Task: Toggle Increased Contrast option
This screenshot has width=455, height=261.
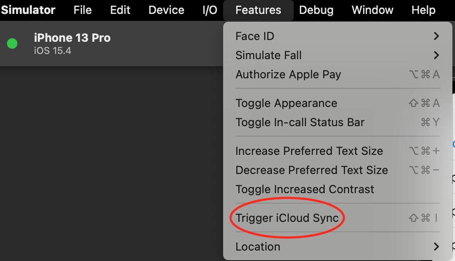Action: click(305, 190)
